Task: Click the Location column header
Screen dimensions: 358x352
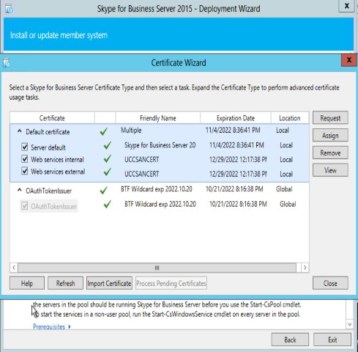Action: (290, 118)
